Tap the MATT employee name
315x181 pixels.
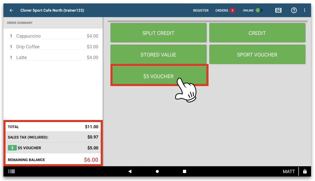(x=289, y=171)
